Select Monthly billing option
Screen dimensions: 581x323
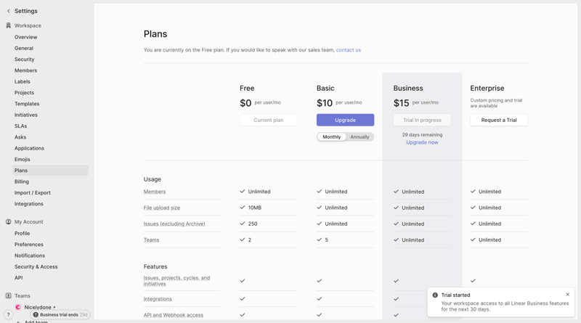tap(332, 136)
